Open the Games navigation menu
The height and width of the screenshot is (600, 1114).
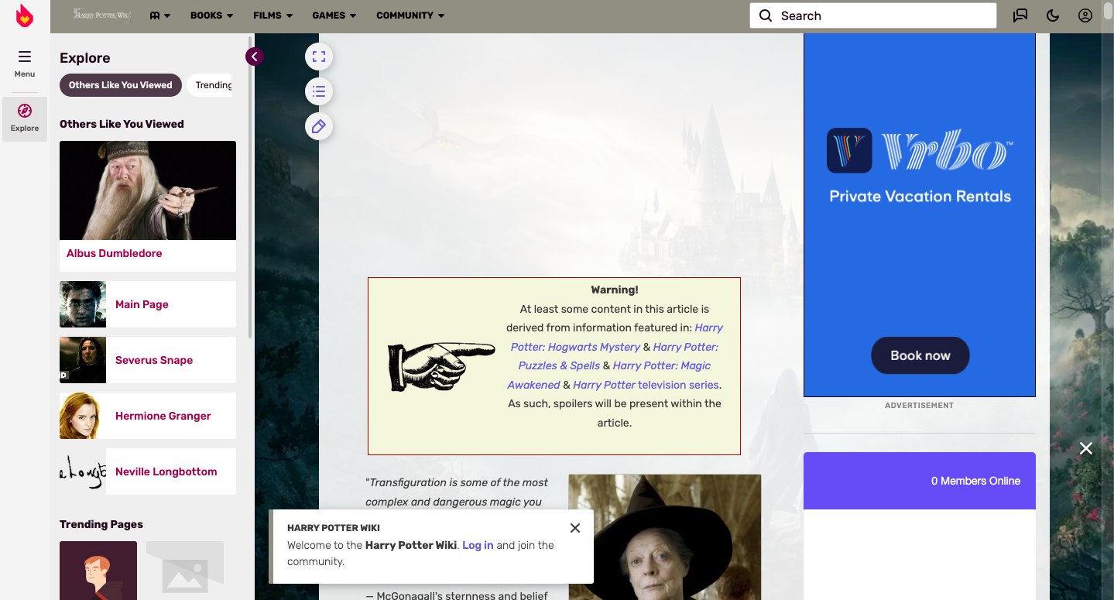[334, 15]
